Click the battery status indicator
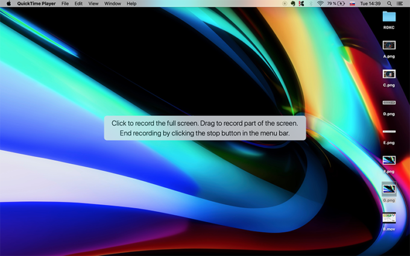410x256 pixels. [x=336, y=4]
